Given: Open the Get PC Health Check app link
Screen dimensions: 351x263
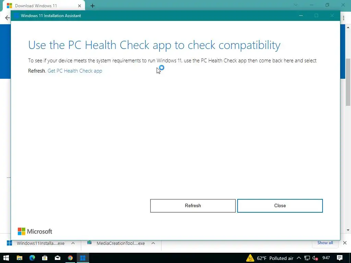Looking at the screenshot, I should click(x=75, y=71).
